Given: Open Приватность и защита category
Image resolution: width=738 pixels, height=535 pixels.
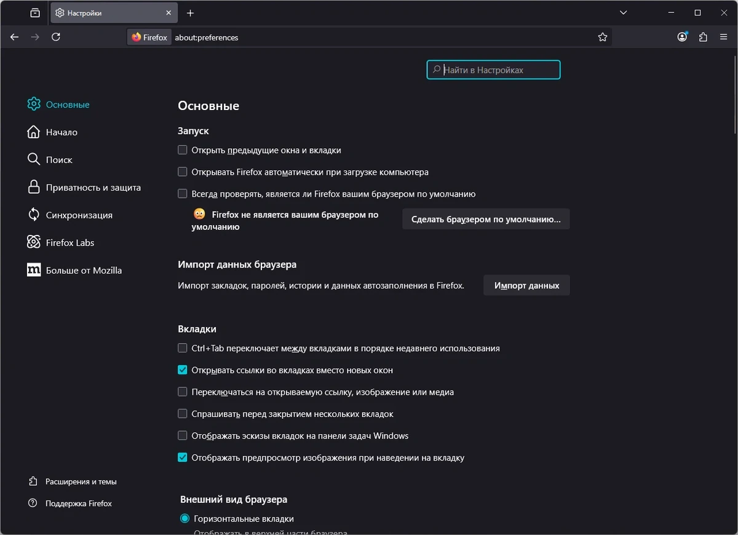Looking at the screenshot, I should click(84, 188).
